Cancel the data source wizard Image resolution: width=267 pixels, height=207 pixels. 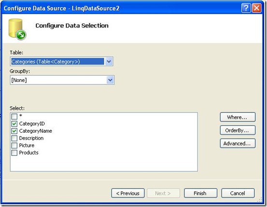point(238,193)
